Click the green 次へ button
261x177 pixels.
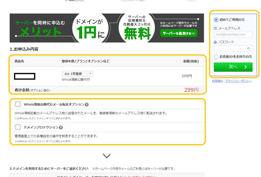[x=233, y=67]
